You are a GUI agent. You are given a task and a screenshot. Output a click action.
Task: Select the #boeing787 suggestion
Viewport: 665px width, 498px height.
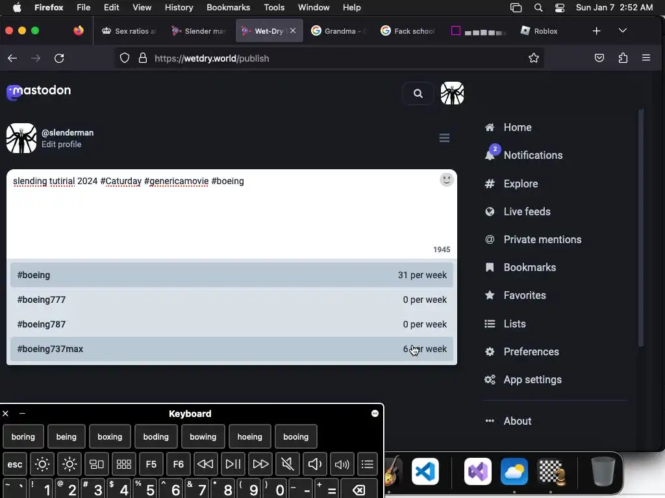point(232,324)
